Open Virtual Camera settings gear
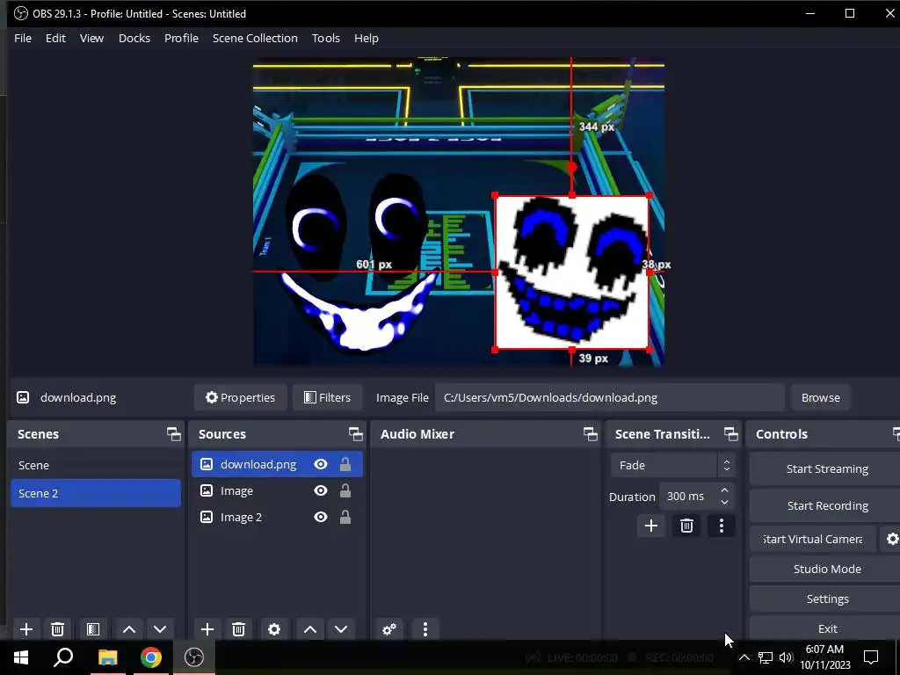 tap(891, 539)
